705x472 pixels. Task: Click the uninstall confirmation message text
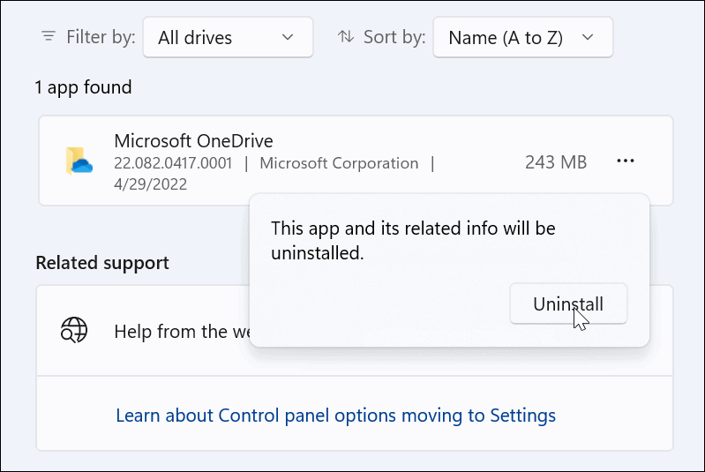pos(413,241)
